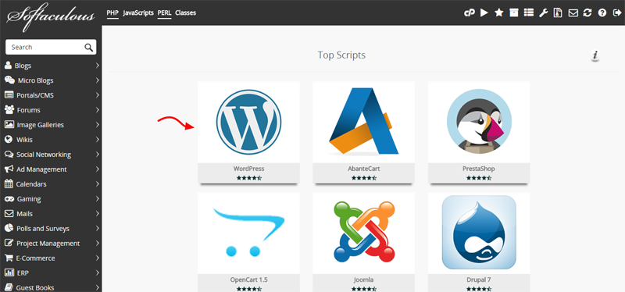
Task: Expand the ERP chevron
Action: (97, 273)
